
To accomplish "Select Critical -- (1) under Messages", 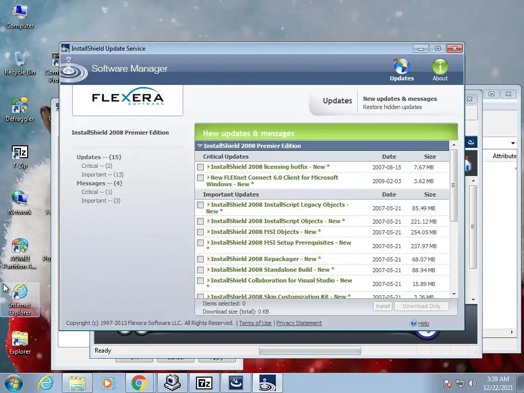I will click(x=97, y=192).
